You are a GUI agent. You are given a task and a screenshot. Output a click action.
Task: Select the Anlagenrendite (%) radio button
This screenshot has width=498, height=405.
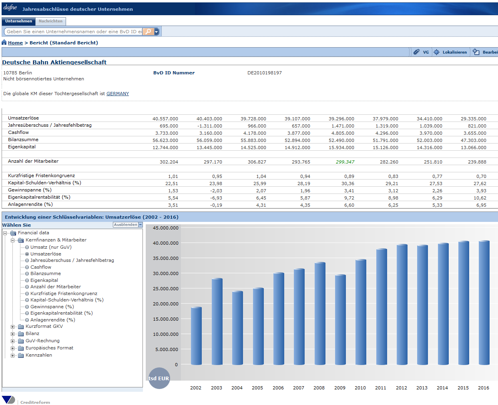[x=27, y=320]
